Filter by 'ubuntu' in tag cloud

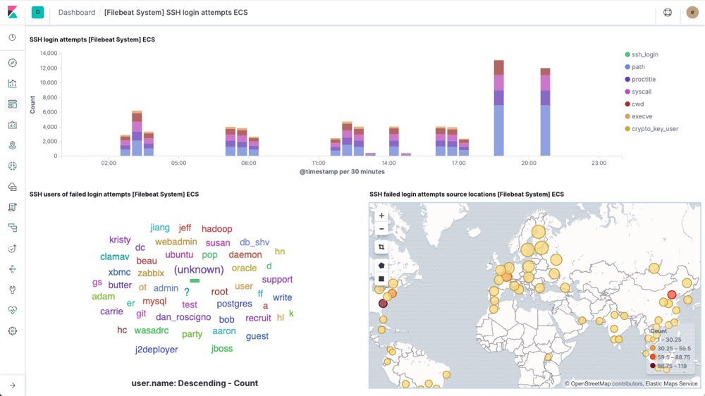[179, 254]
